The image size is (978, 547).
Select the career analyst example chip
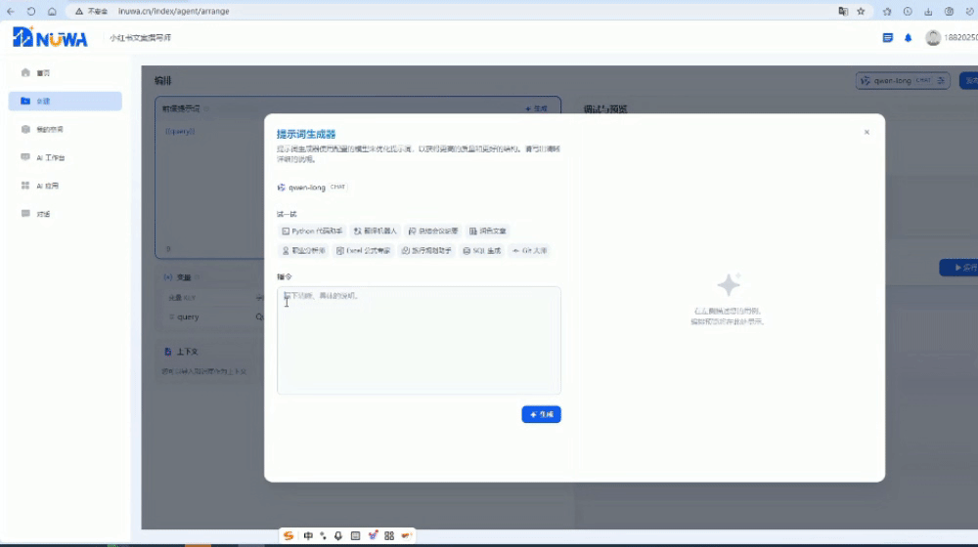(x=303, y=250)
